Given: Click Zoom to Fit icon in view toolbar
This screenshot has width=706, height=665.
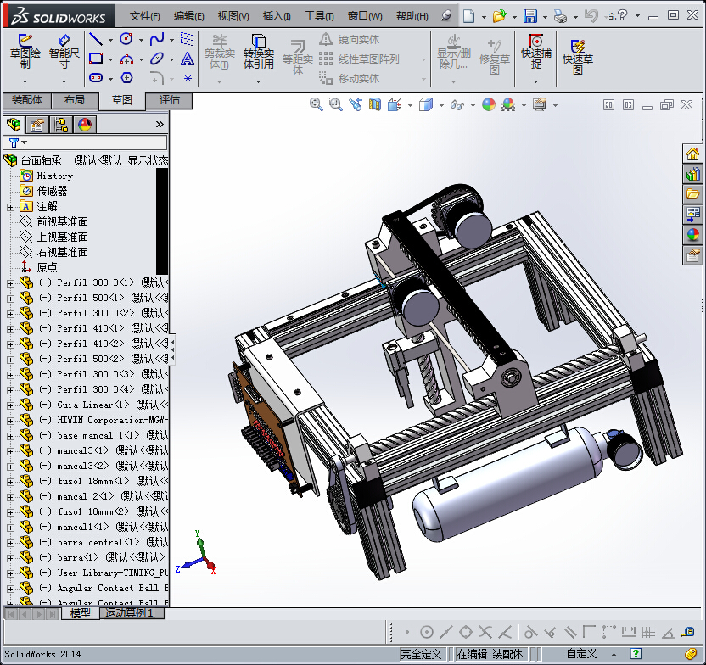Looking at the screenshot, I should click(316, 105).
